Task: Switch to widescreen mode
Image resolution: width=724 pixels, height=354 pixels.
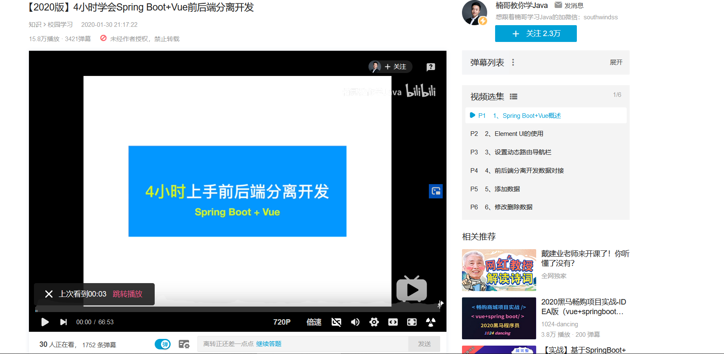Action: tap(393, 322)
